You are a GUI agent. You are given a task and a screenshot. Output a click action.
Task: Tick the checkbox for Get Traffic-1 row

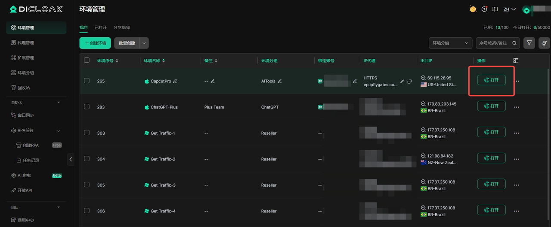coord(87,133)
